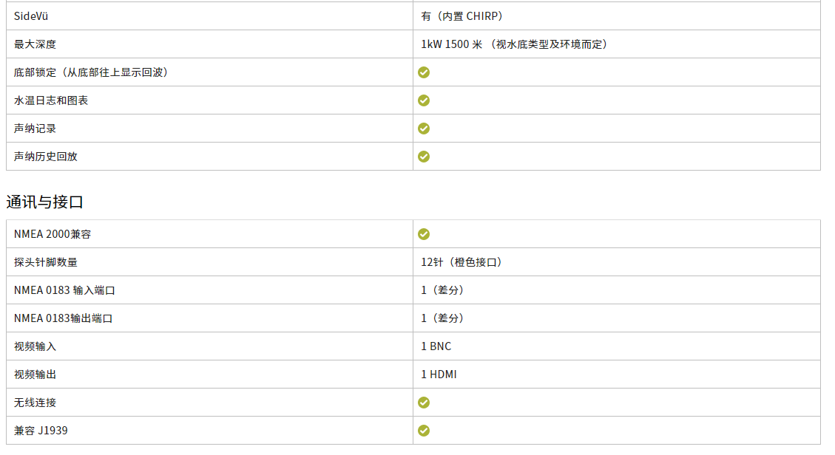Click the 视频输入 row label
The image size is (835, 455).
(35, 346)
